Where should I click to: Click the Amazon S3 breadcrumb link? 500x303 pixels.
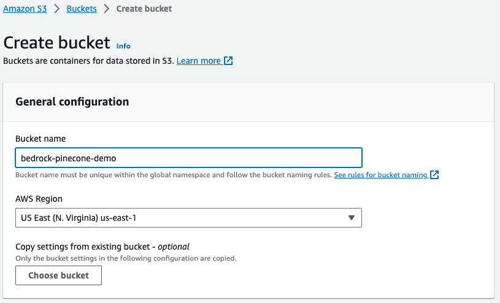pyautogui.click(x=26, y=9)
